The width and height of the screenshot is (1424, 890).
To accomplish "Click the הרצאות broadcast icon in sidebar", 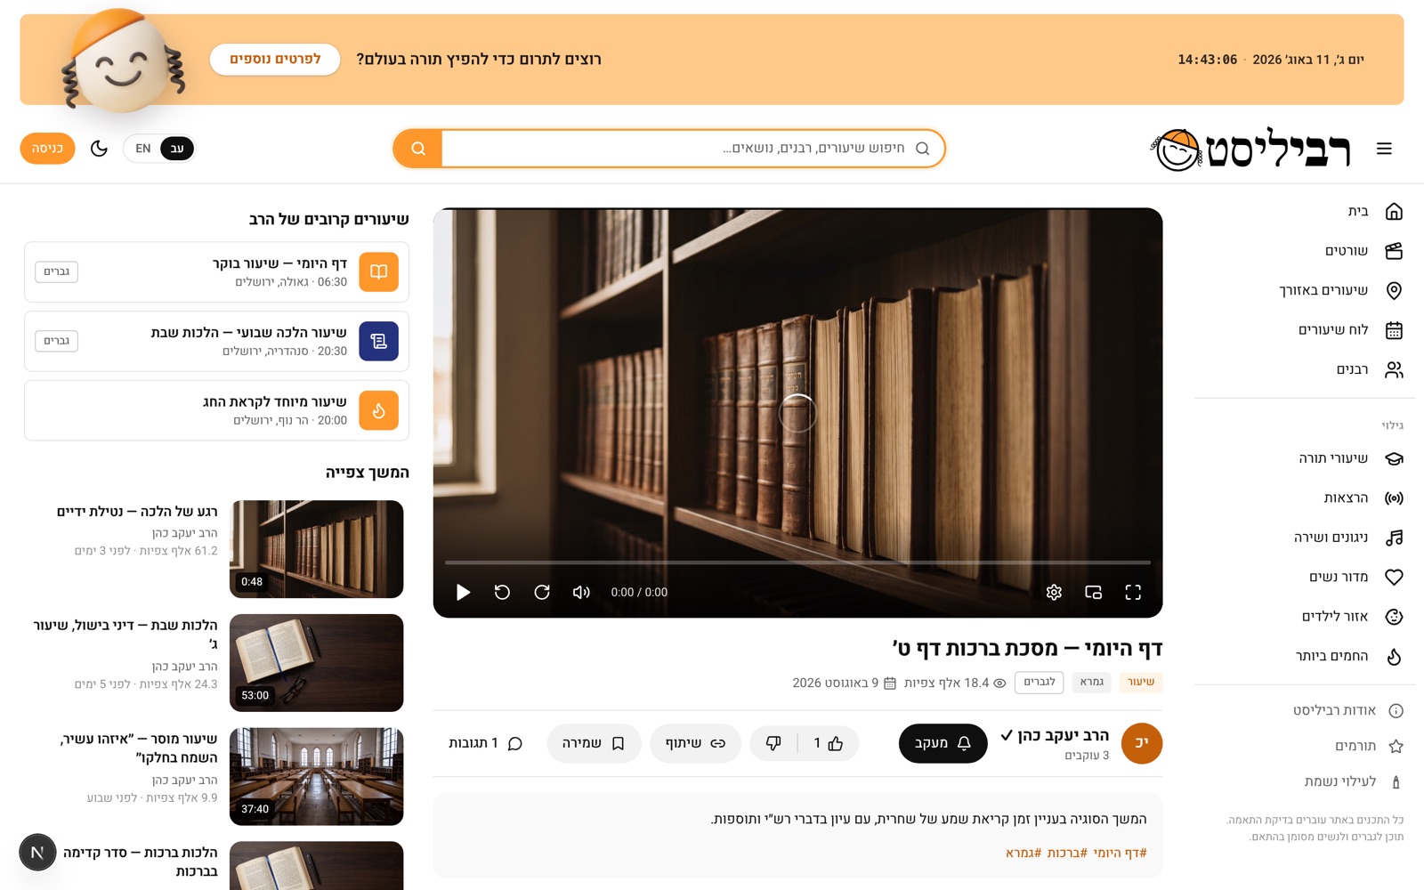I will 1394,498.
